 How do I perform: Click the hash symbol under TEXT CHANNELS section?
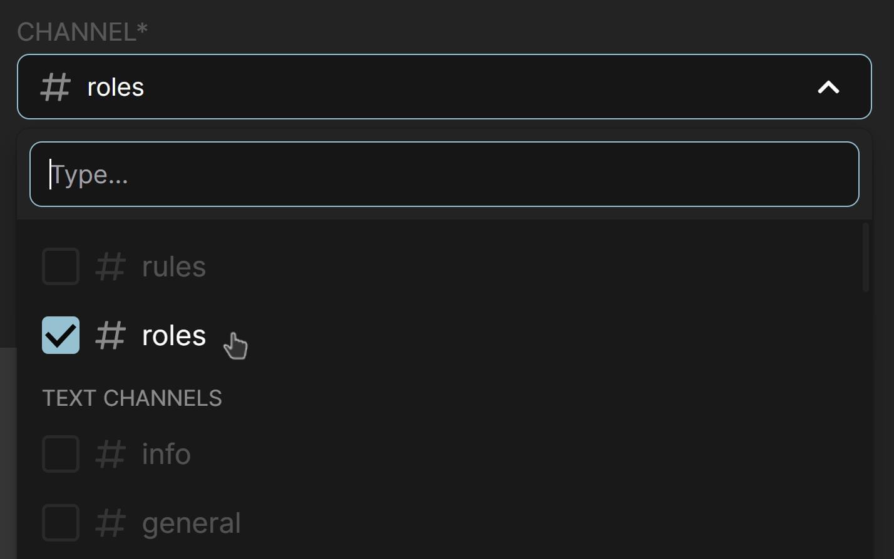coord(110,454)
